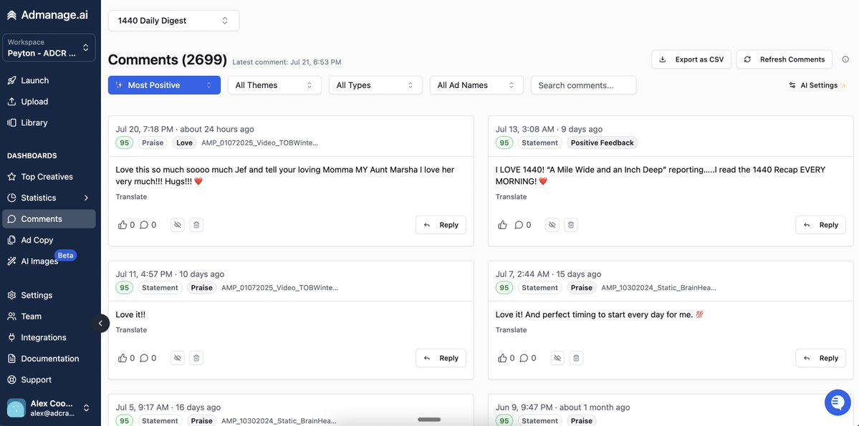The height and width of the screenshot is (426, 859).
Task: Delete the perfect timing comment
Action: pos(576,358)
